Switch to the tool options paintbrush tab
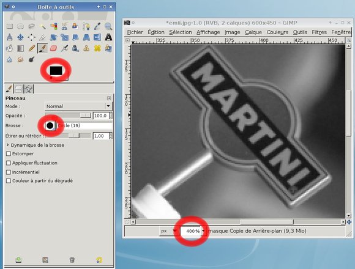The width and height of the screenshot is (355, 269). tap(9, 89)
